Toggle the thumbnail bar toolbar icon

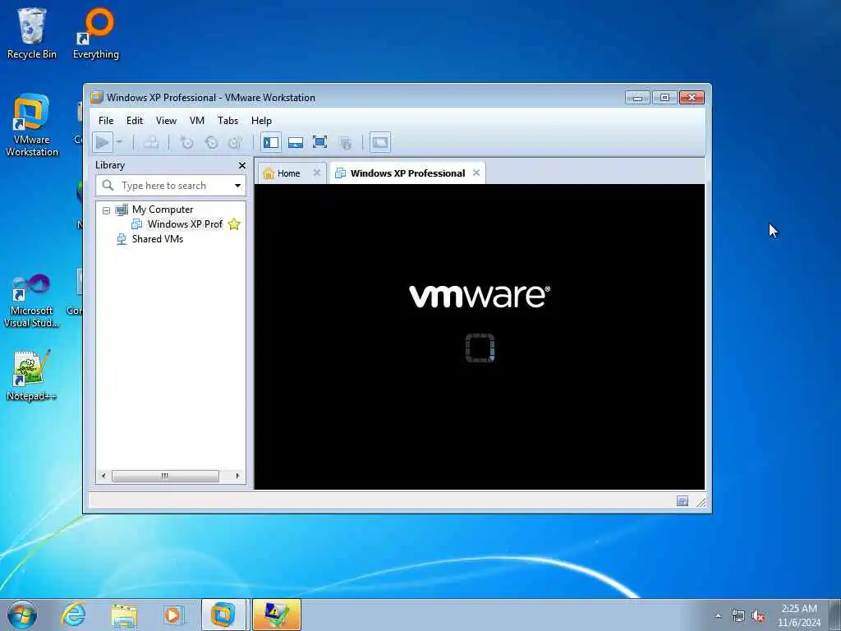tap(296, 142)
